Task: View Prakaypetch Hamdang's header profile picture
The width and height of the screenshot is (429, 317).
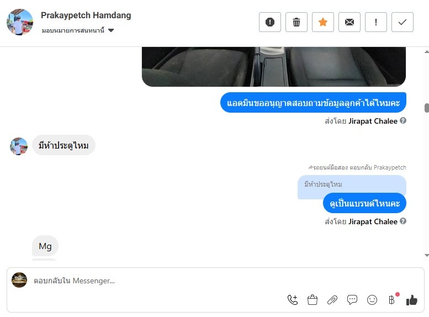Action: tap(20, 22)
